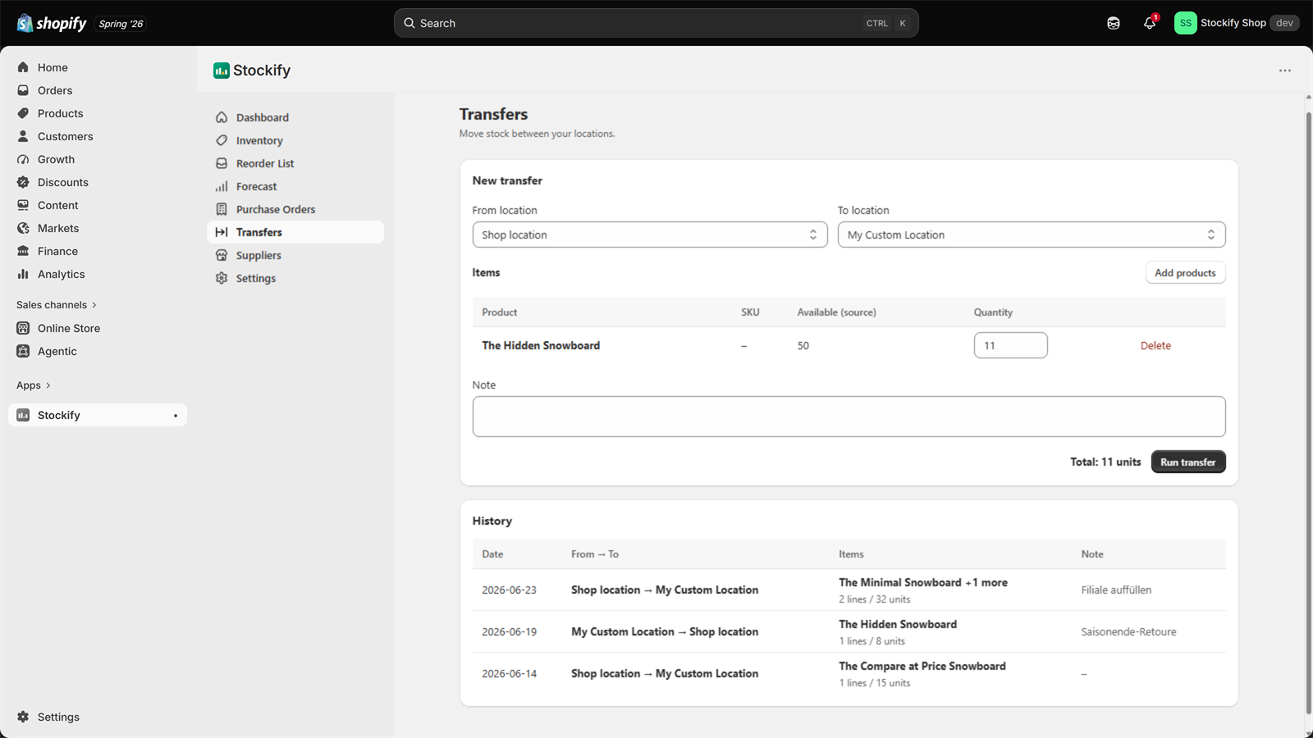
Task: Click the Markets globe icon
Action: pos(23,228)
